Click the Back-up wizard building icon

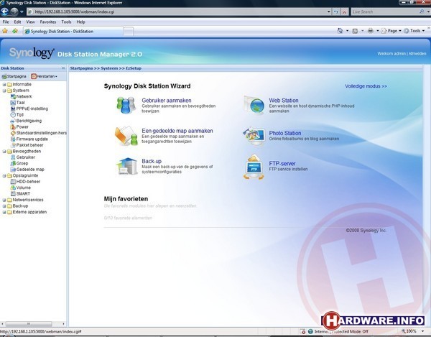click(x=126, y=166)
